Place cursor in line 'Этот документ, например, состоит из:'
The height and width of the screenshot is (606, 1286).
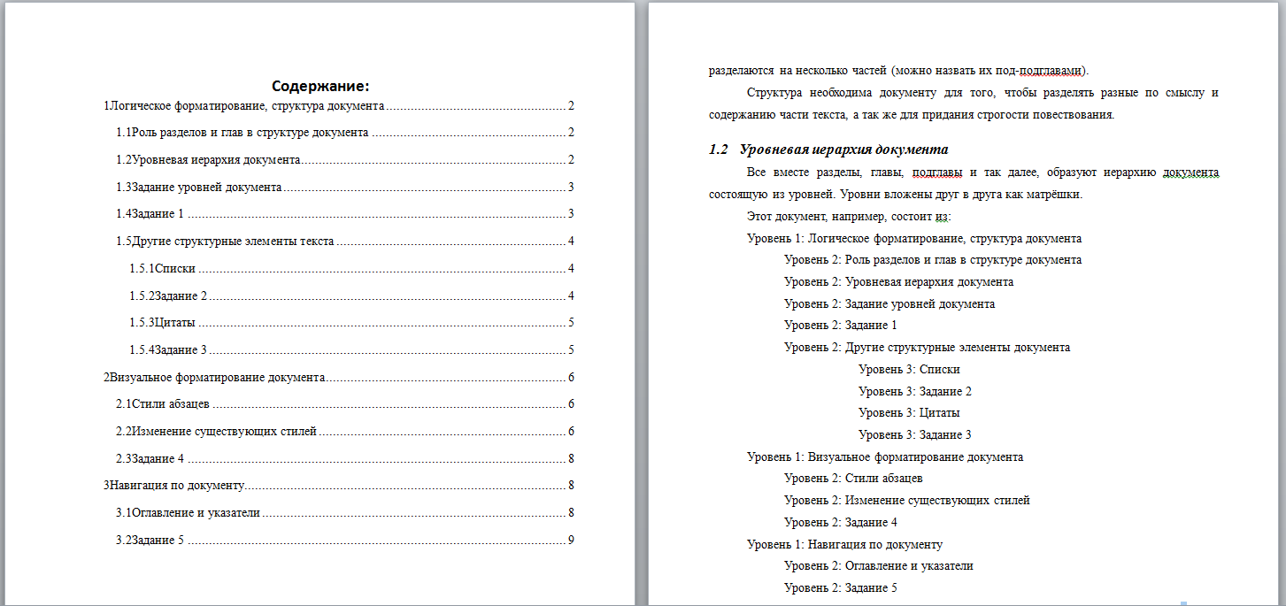(x=849, y=217)
